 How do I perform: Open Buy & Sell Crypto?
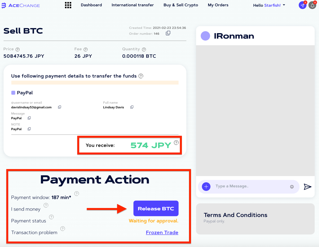coord(181,5)
